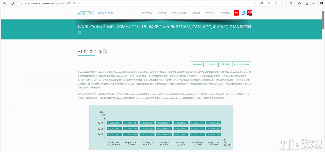
Task: Select part AT32L021G4U7
Action: click(147, 134)
